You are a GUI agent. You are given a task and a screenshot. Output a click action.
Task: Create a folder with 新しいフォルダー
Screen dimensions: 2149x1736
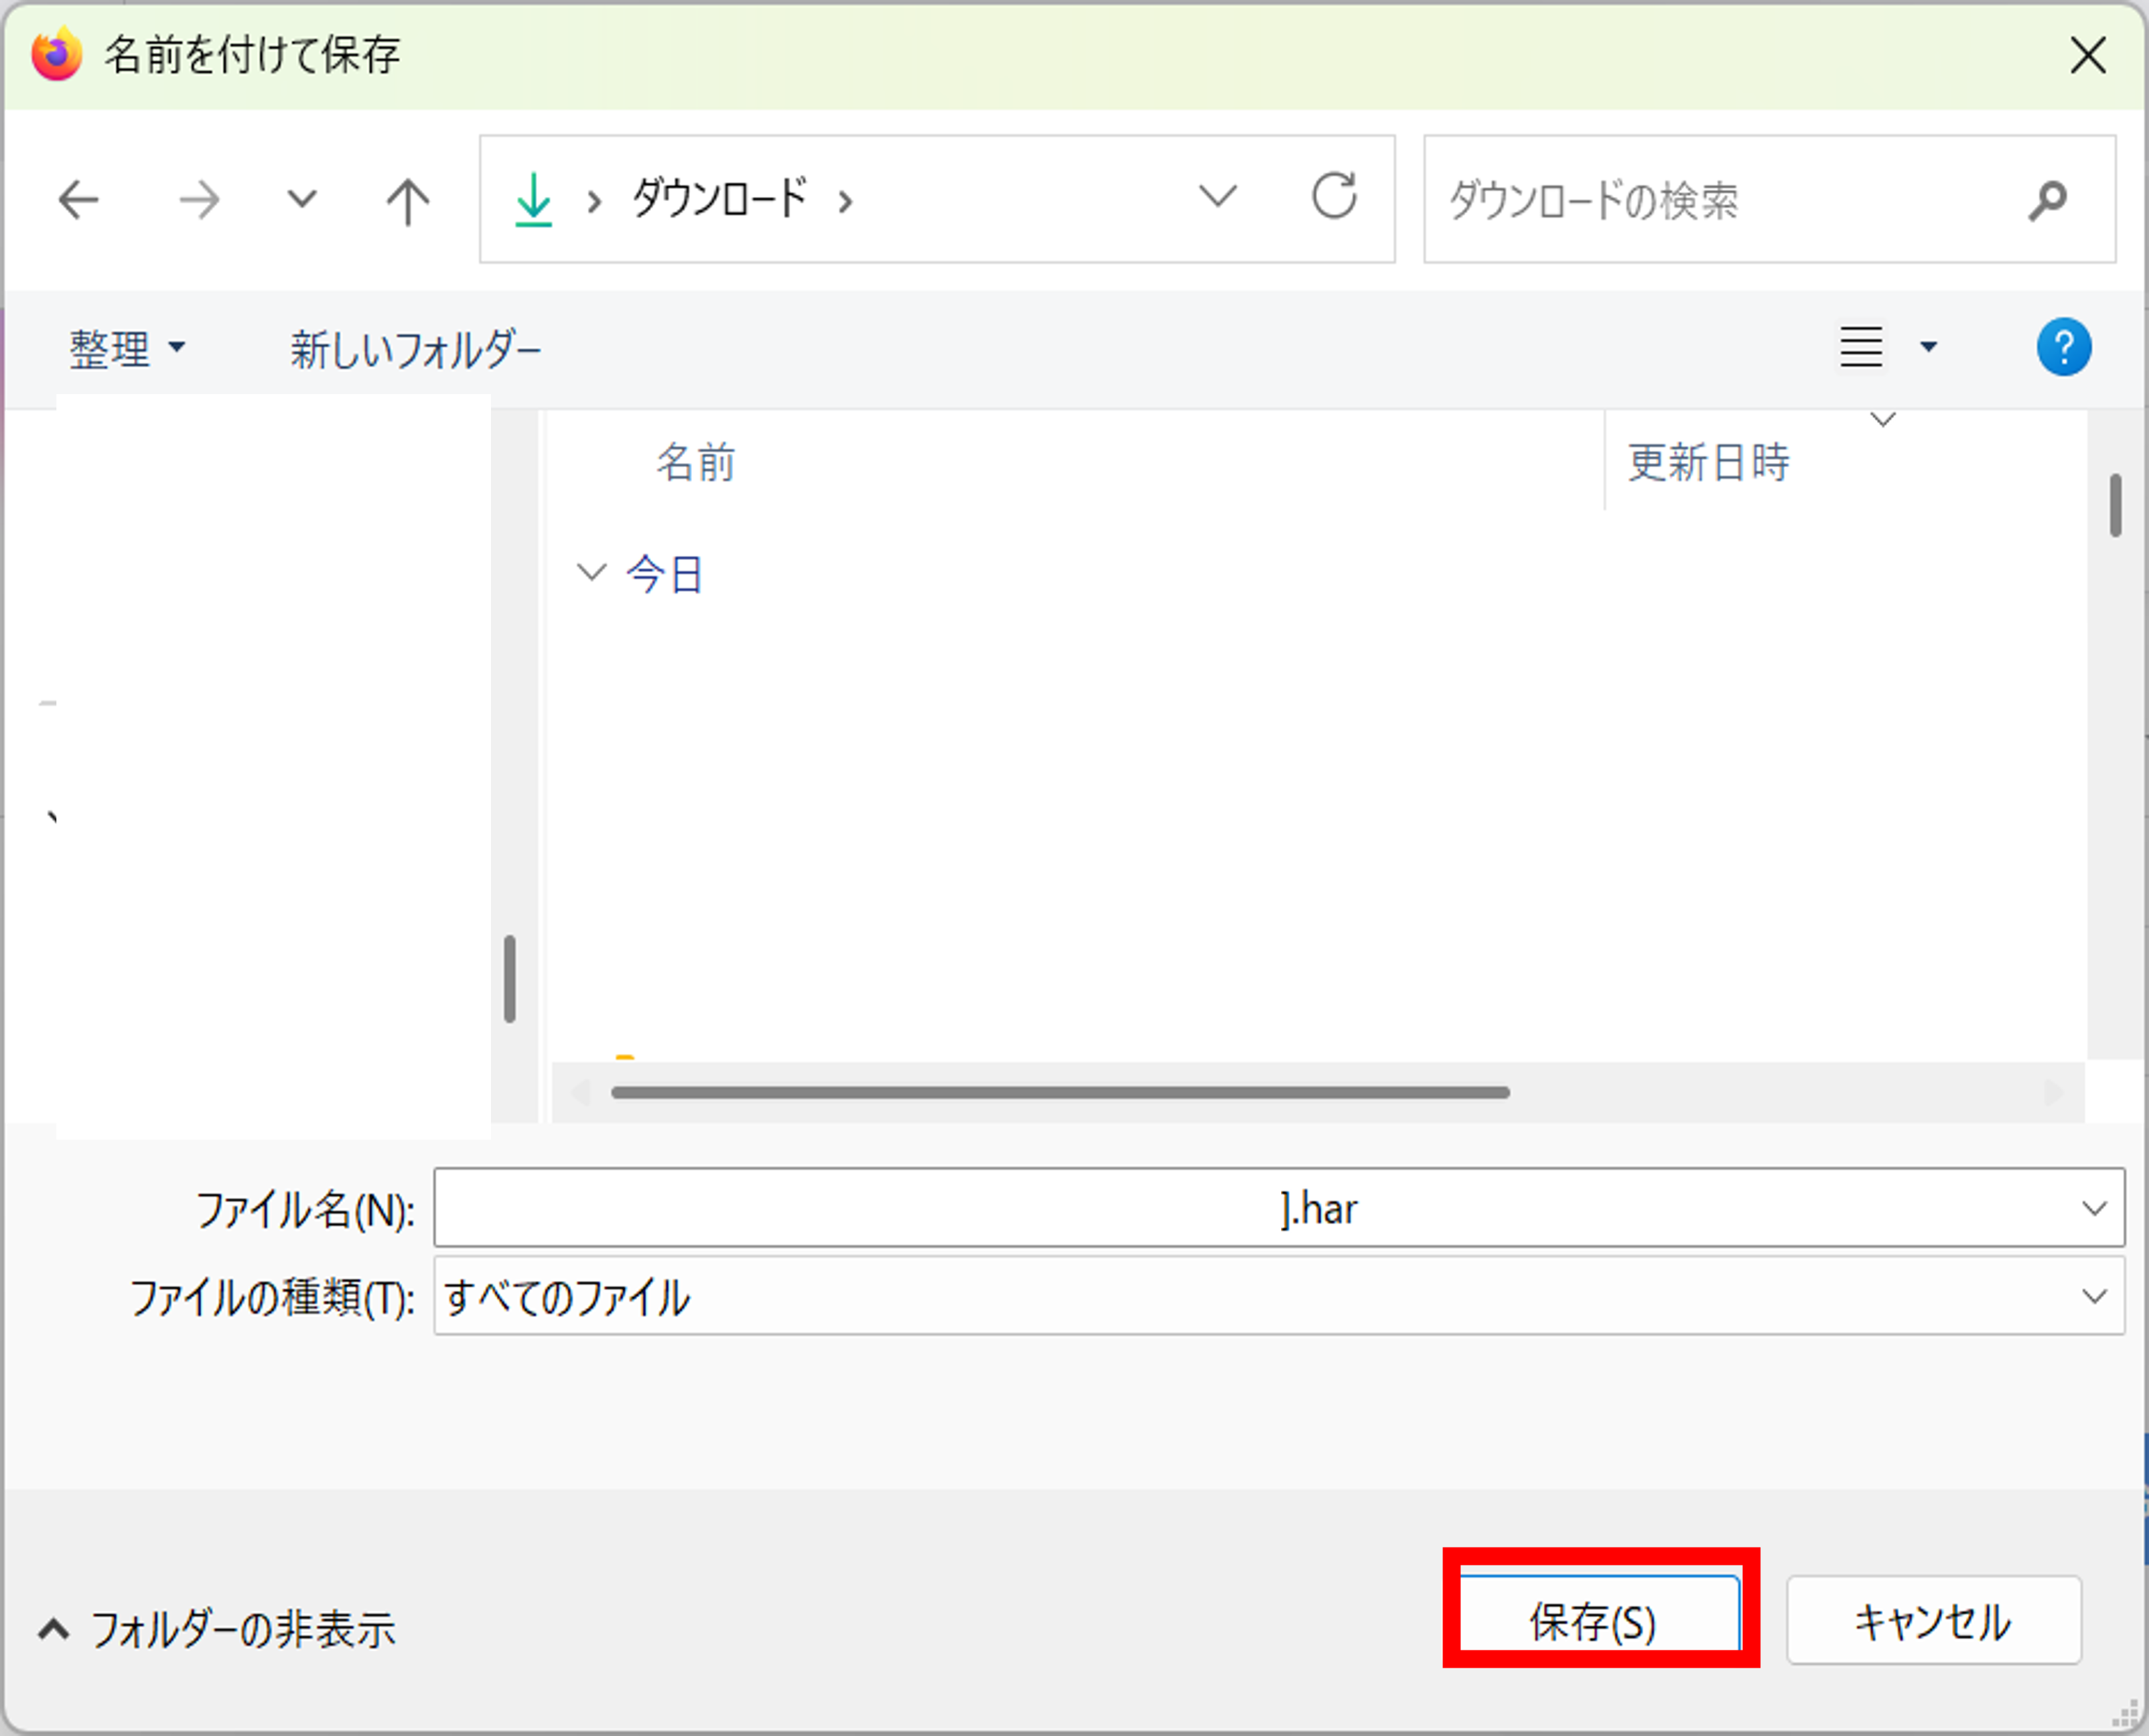point(415,350)
